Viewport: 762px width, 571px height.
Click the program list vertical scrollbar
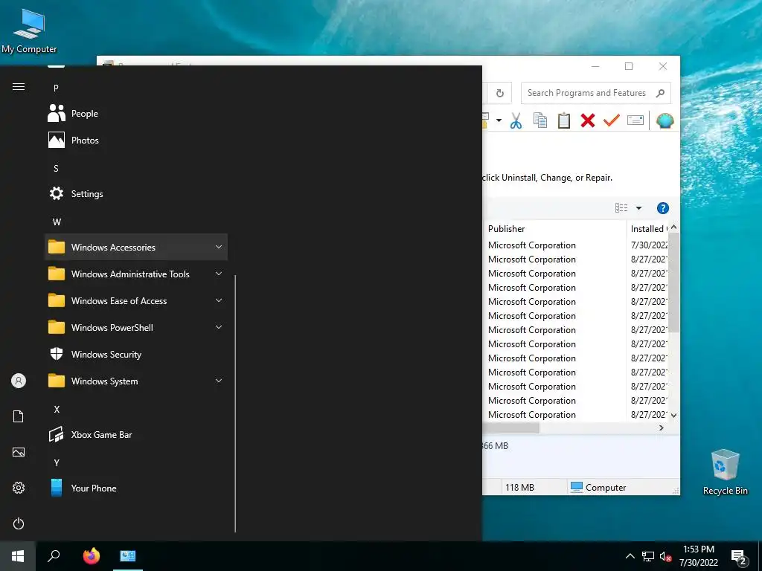pos(673,282)
